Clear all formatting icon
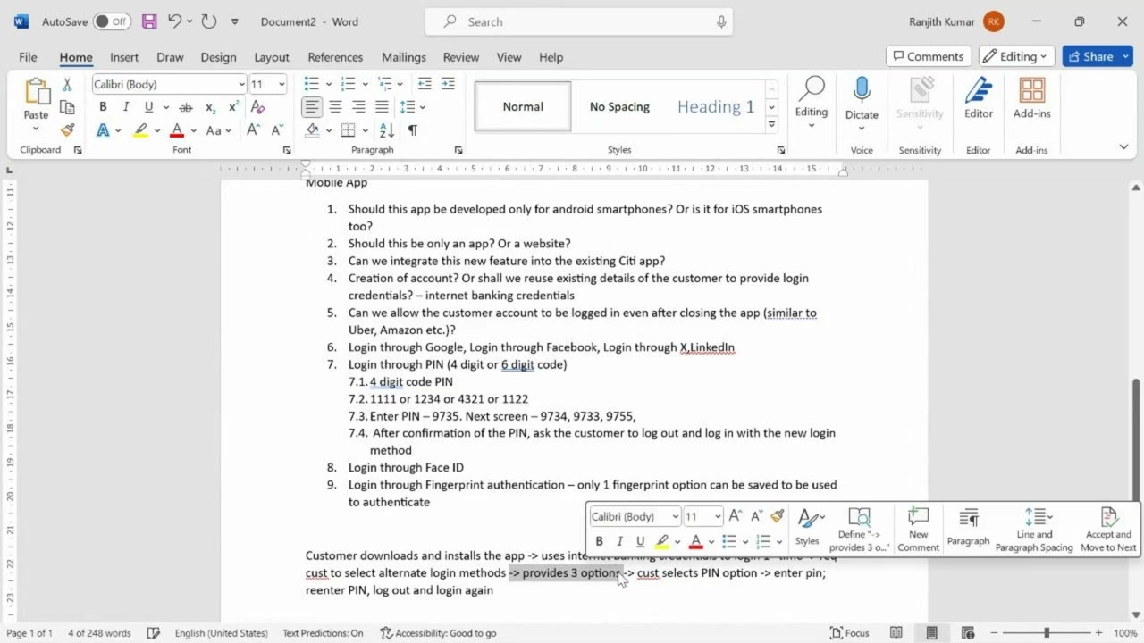This screenshot has height=643, width=1144. point(258,107)
